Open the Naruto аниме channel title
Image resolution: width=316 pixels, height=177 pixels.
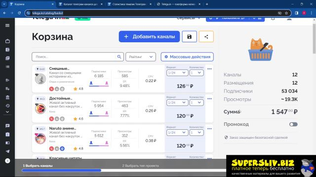(x=63, y=128)
